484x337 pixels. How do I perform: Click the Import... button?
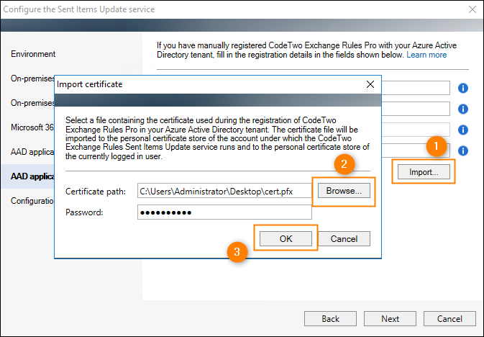tap(424, 172)
